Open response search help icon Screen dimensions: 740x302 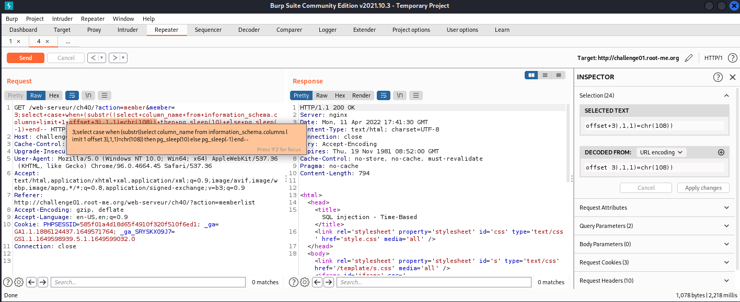(x=294, y=282)
